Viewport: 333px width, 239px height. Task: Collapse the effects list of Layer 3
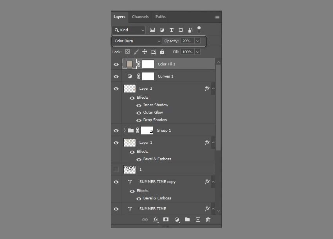[x=213, y=89]
